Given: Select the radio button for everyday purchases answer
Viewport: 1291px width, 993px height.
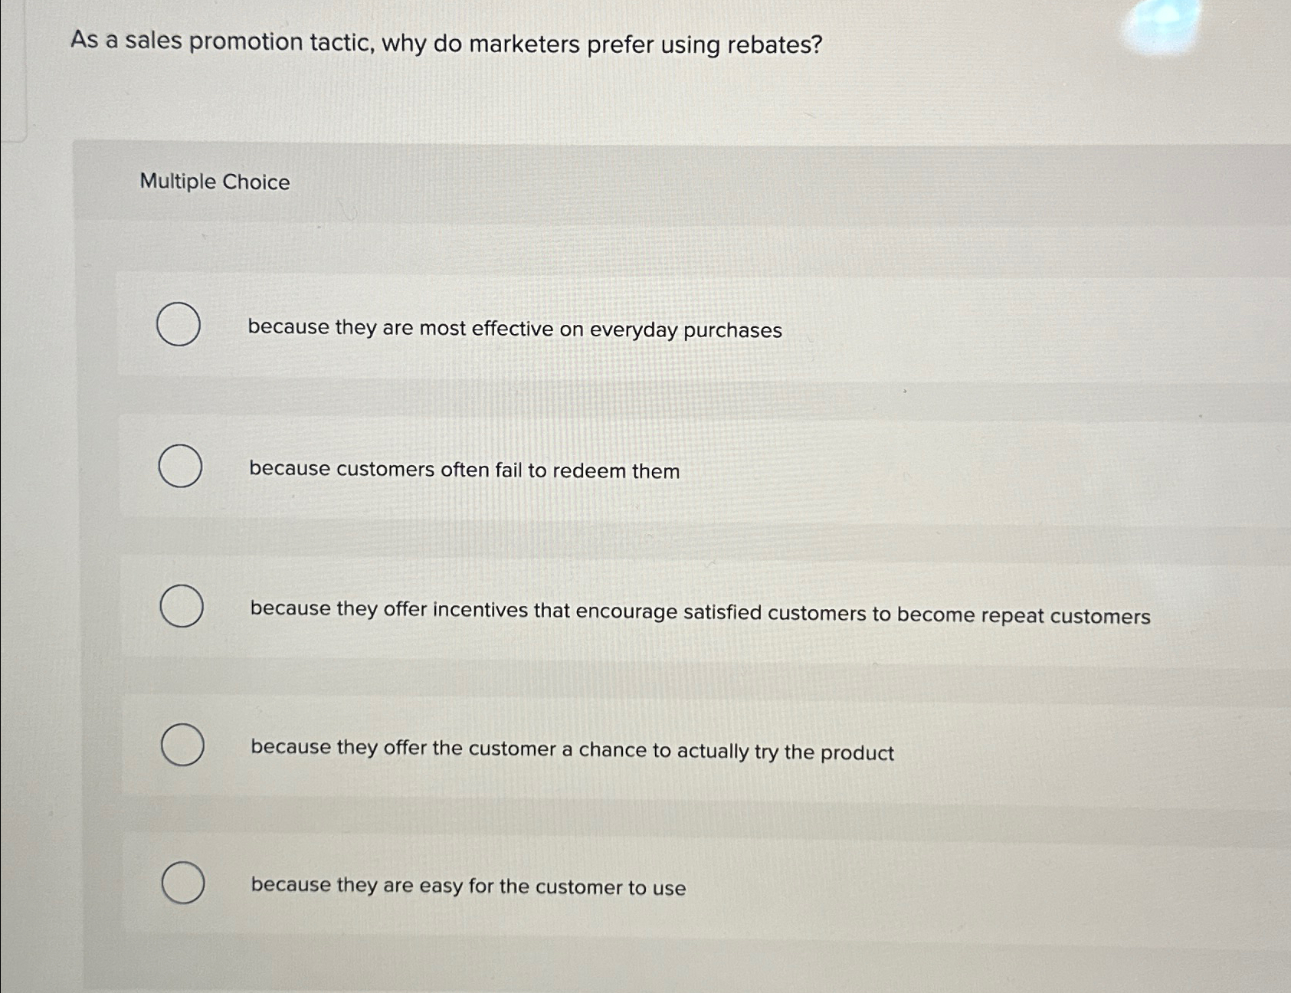Looking at the screenshot, I should tap(179, 325).
